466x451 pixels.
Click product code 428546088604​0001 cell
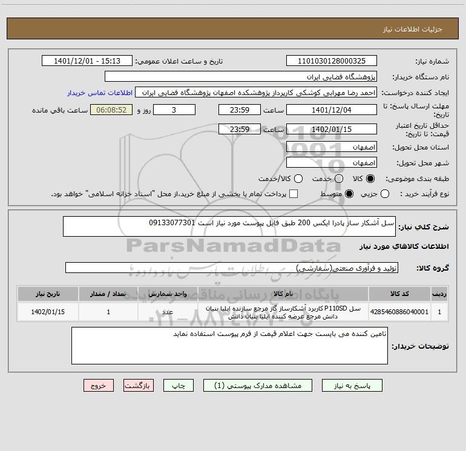pos(399,312)
